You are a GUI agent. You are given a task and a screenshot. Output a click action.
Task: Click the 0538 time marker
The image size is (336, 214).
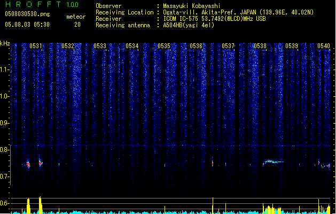click(x=260, y=46)
